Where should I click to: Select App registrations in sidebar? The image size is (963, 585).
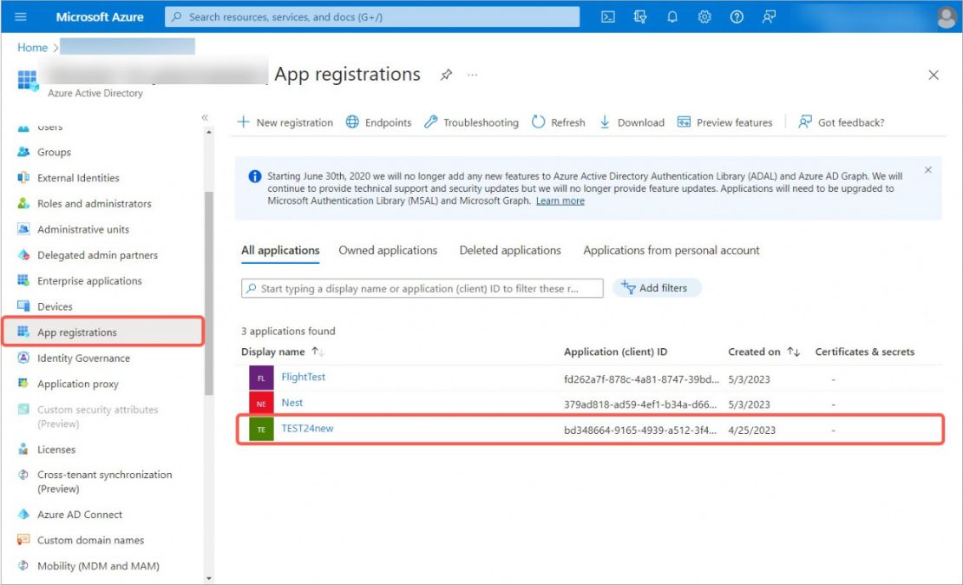tap(103, 332)
